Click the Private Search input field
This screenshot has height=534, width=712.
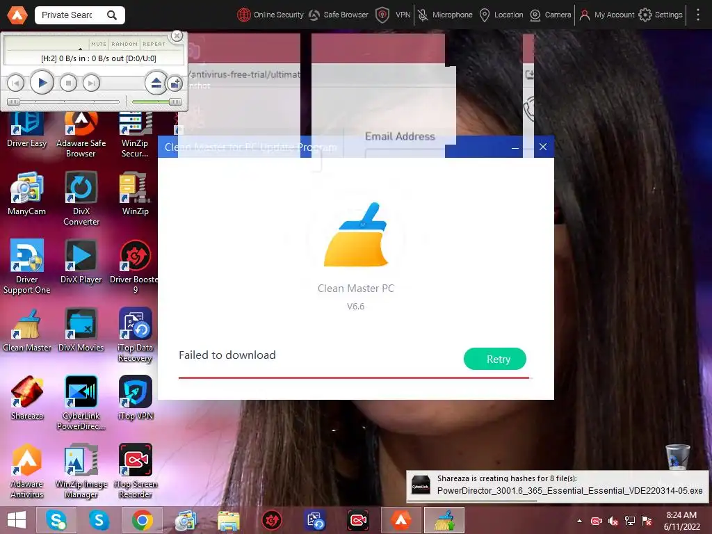[x=68, y=15]
